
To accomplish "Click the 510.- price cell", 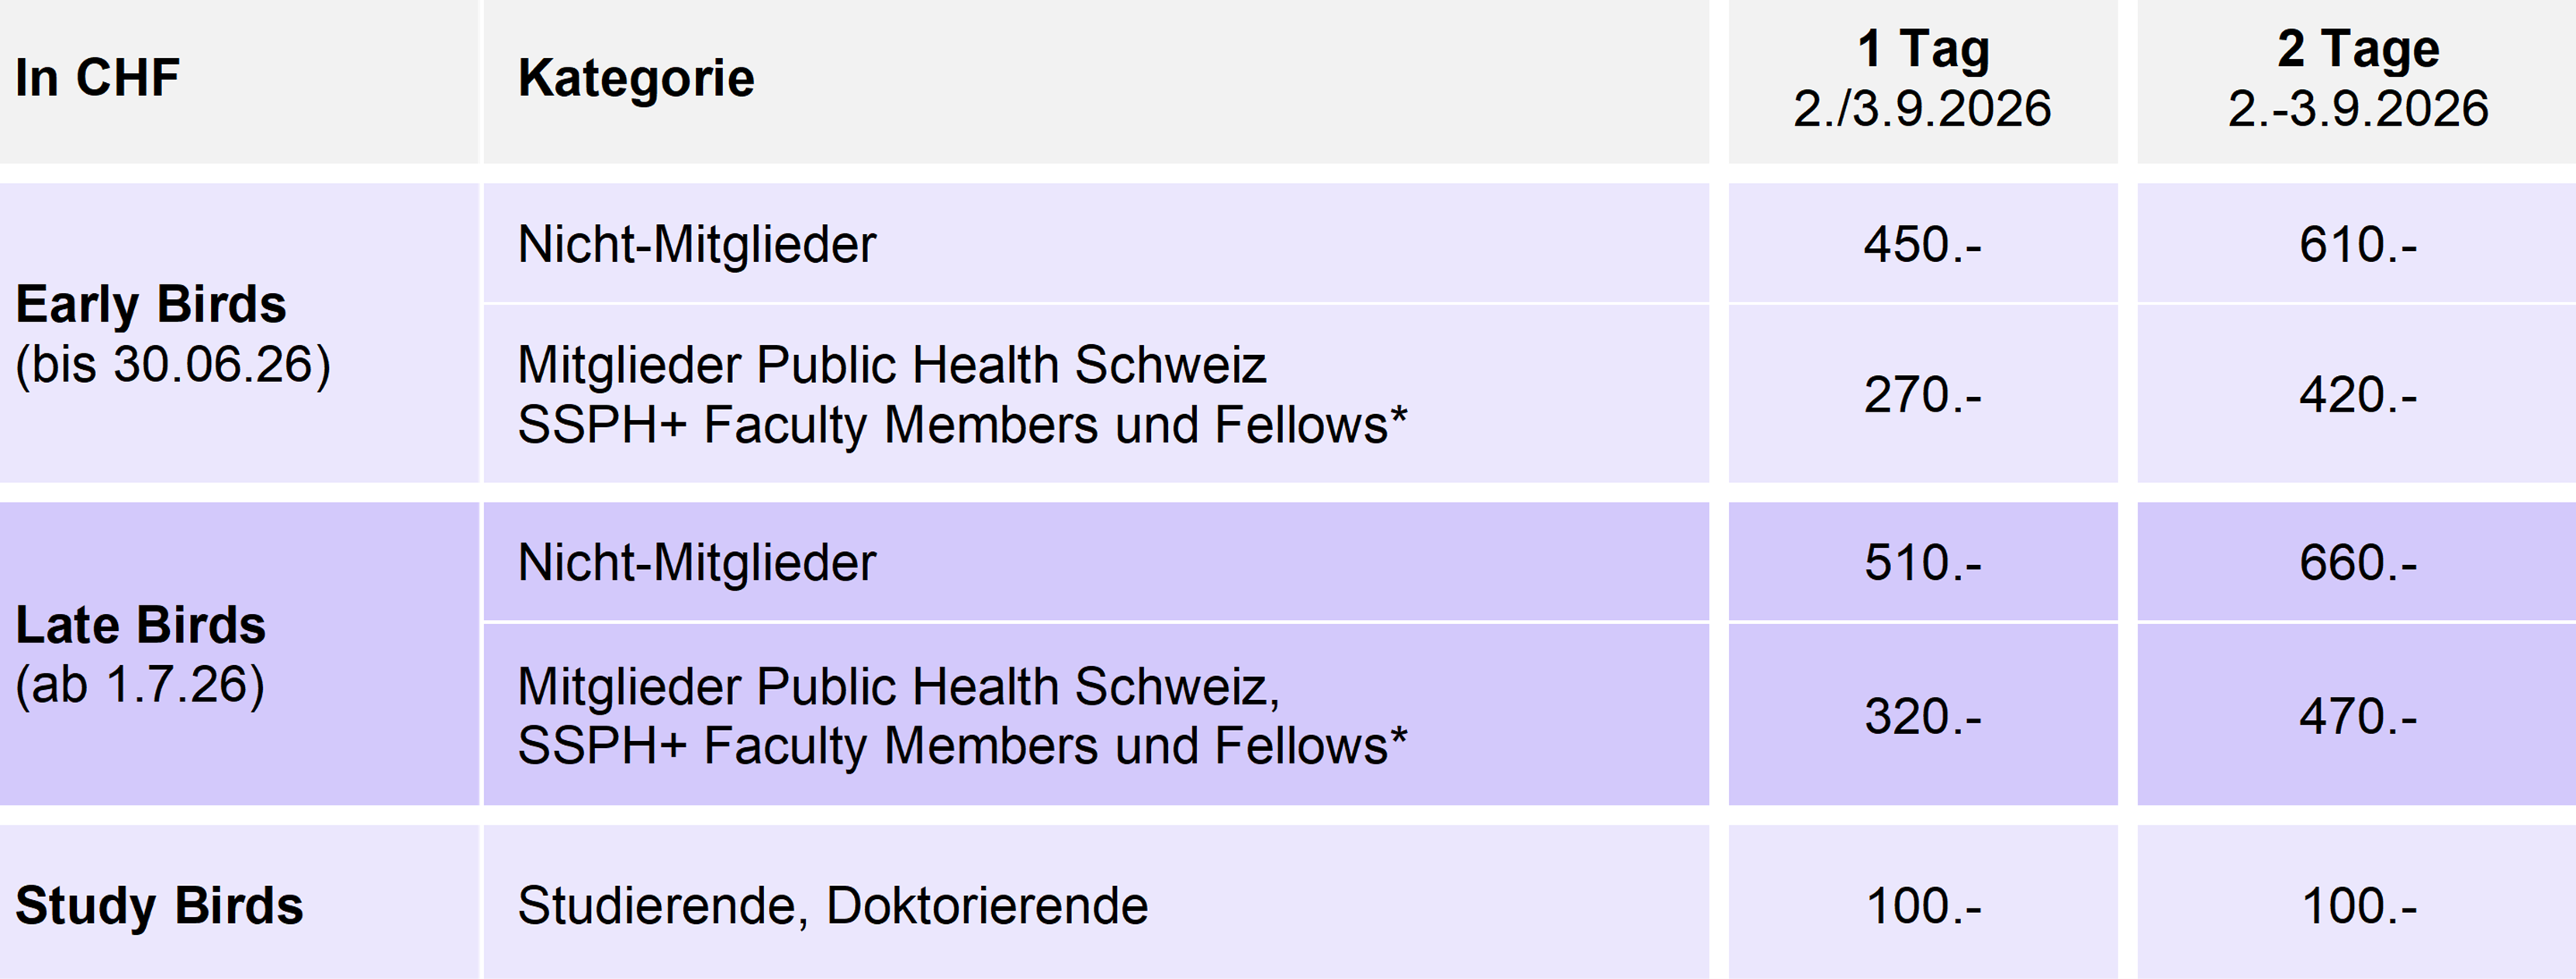I will 1922,563.
